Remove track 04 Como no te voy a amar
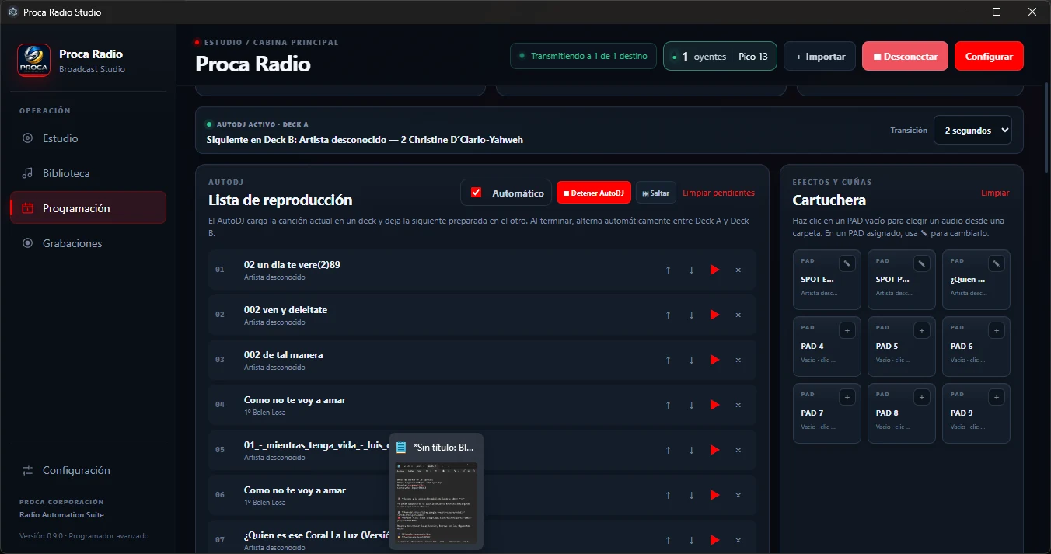The image size is (1051, 554). (738, 405)
